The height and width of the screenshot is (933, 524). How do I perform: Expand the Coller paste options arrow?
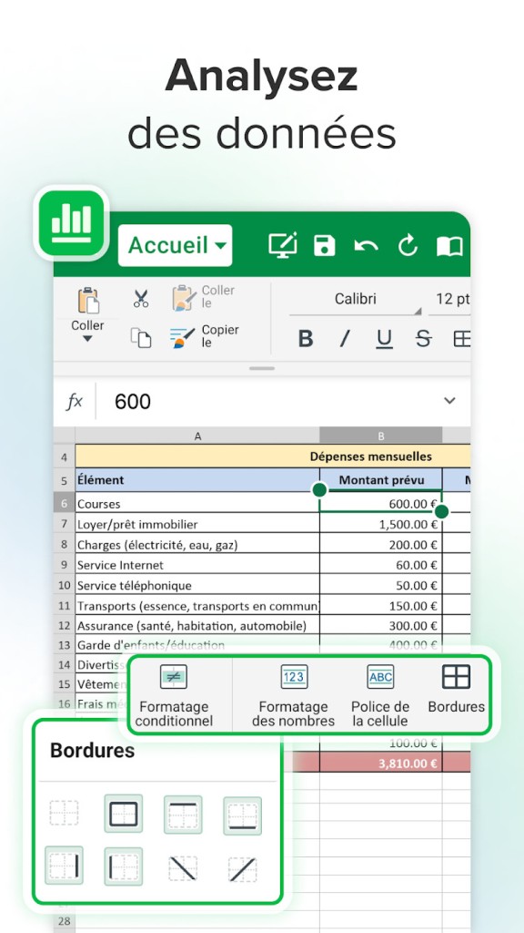click(x=87, y=339)
